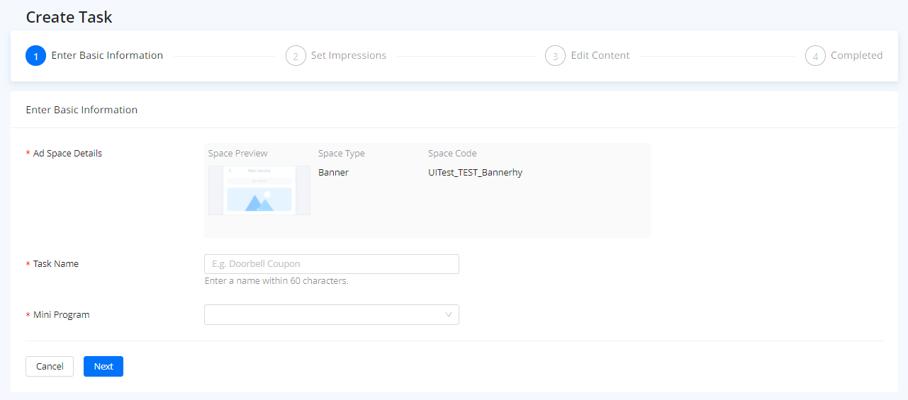908x400 pixels.
Task: Click the Ad Space Details label
Action: point(67,154)
